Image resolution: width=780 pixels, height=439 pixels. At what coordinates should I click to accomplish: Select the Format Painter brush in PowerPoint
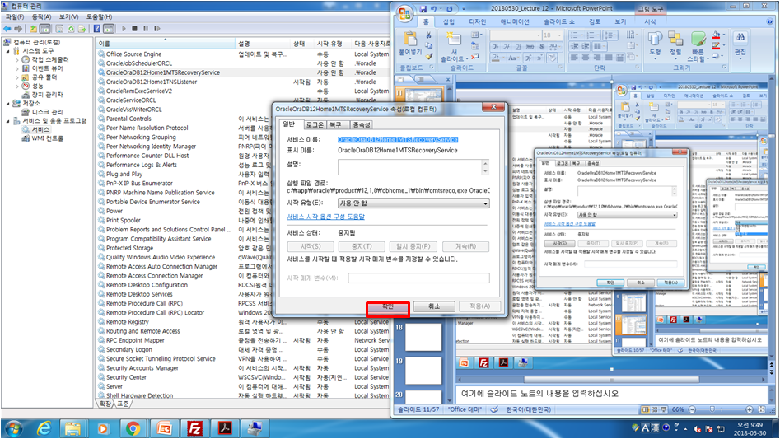coord(428,56)
